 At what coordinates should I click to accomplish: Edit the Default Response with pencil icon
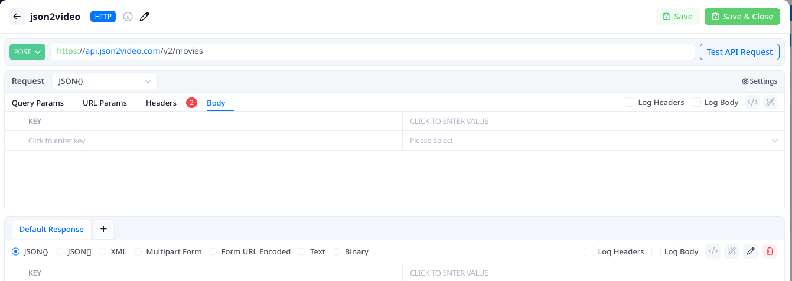click(x=751, y=251)
